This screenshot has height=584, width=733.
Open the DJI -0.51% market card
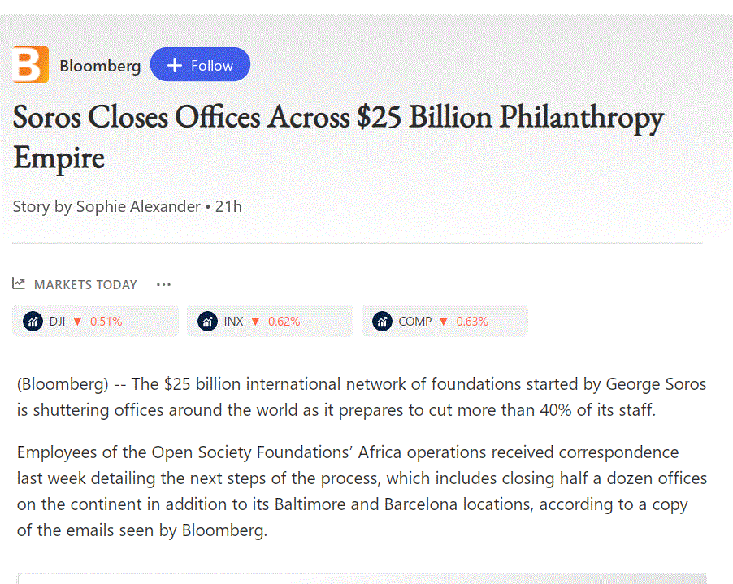(95, 321)
